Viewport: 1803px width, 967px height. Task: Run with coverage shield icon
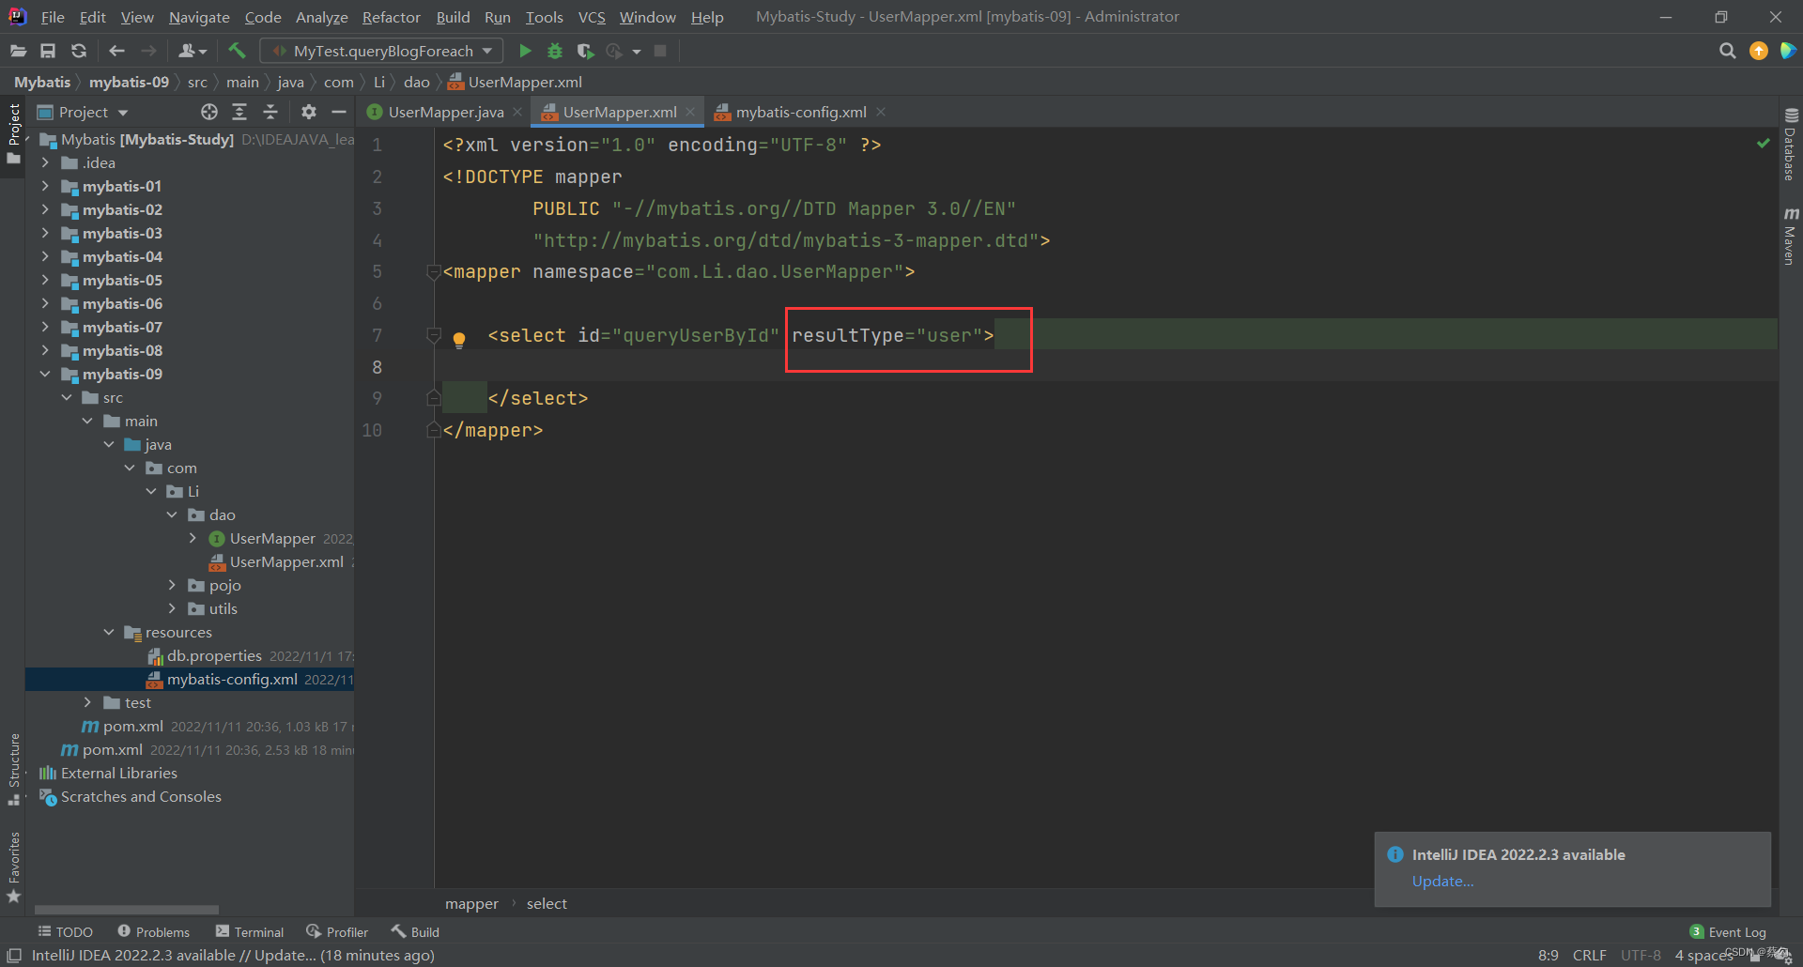pyautogui.click(x=585, y=51)
